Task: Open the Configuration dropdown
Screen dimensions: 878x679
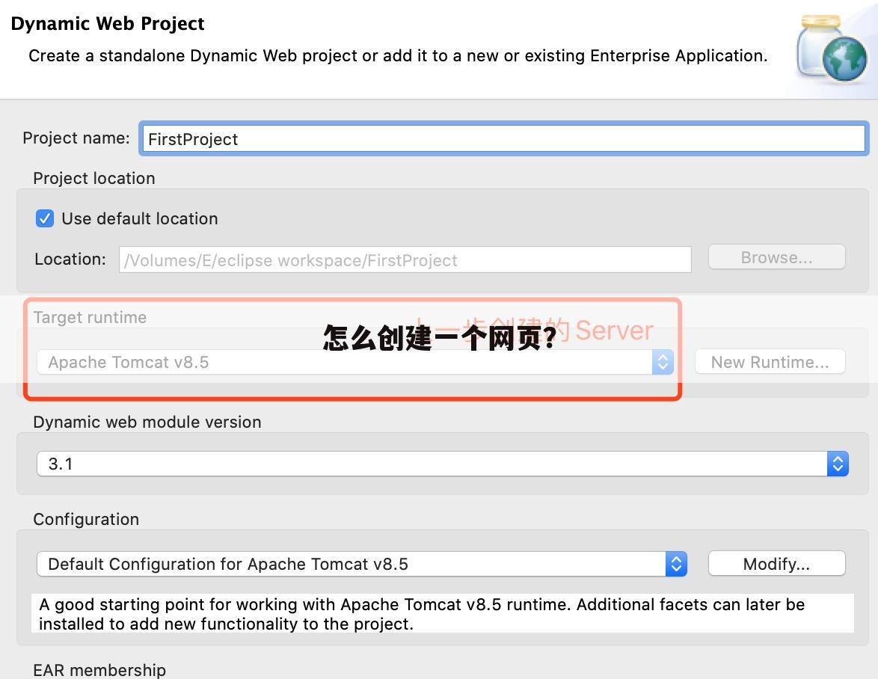Action: click(362, 564)
